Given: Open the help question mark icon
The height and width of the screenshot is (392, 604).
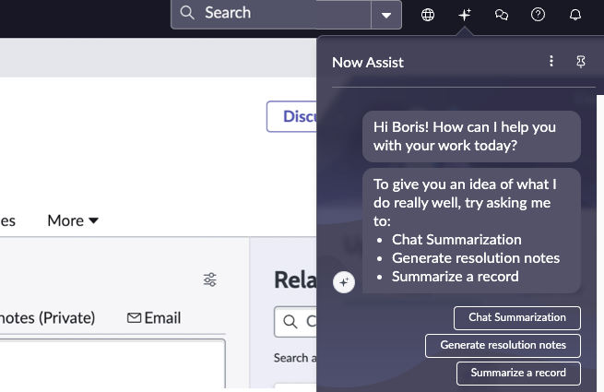Looking at the screenshot, I should click(538, 15).
